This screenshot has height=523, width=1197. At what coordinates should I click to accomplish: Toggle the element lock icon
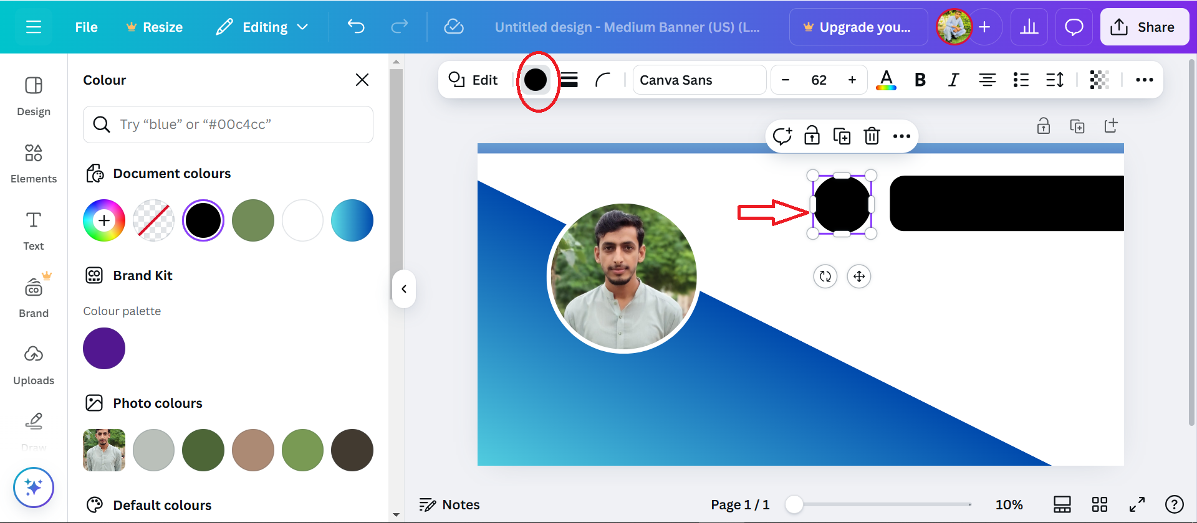(x=812, y=136)
